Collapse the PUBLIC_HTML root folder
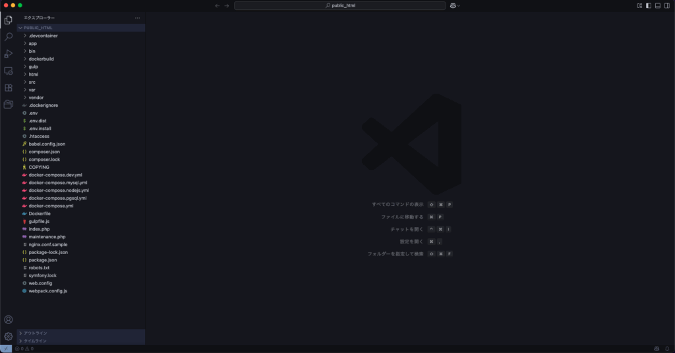The image size is (675, 353). point(81,28)
